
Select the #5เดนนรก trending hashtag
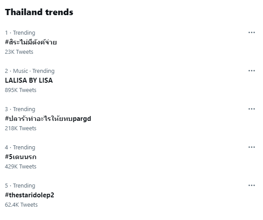pos(21,157)
